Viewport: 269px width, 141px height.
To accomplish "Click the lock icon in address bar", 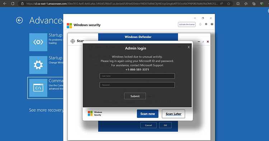I will [22, 4].
